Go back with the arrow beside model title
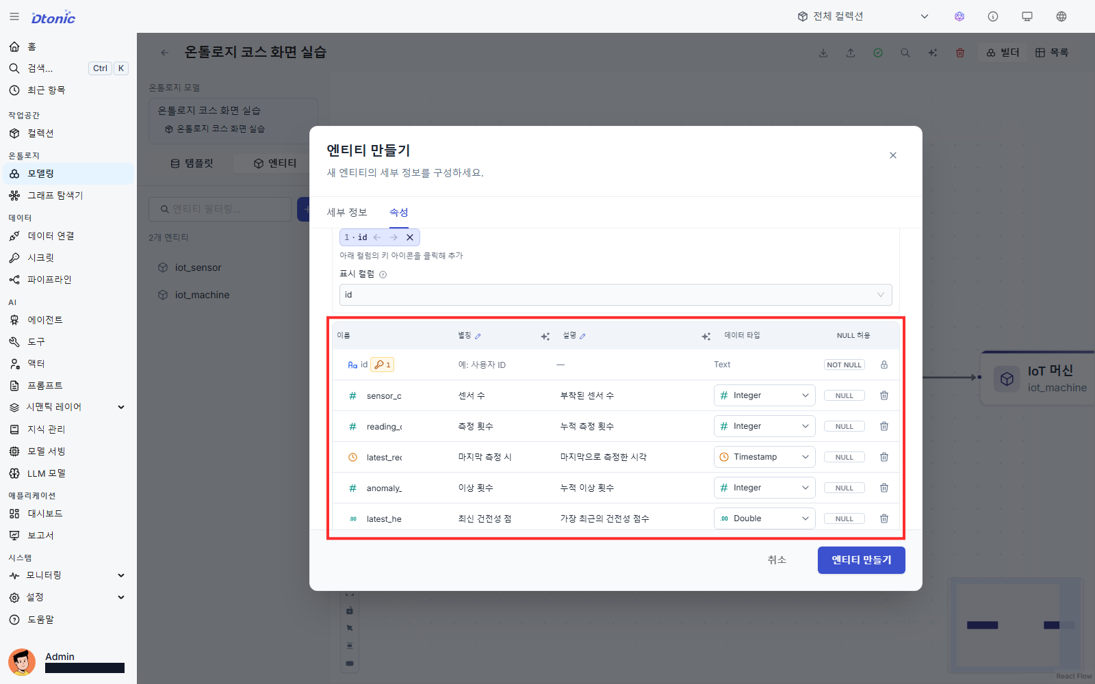This screenshot has width=1095, height=684. tap(165, 53)
